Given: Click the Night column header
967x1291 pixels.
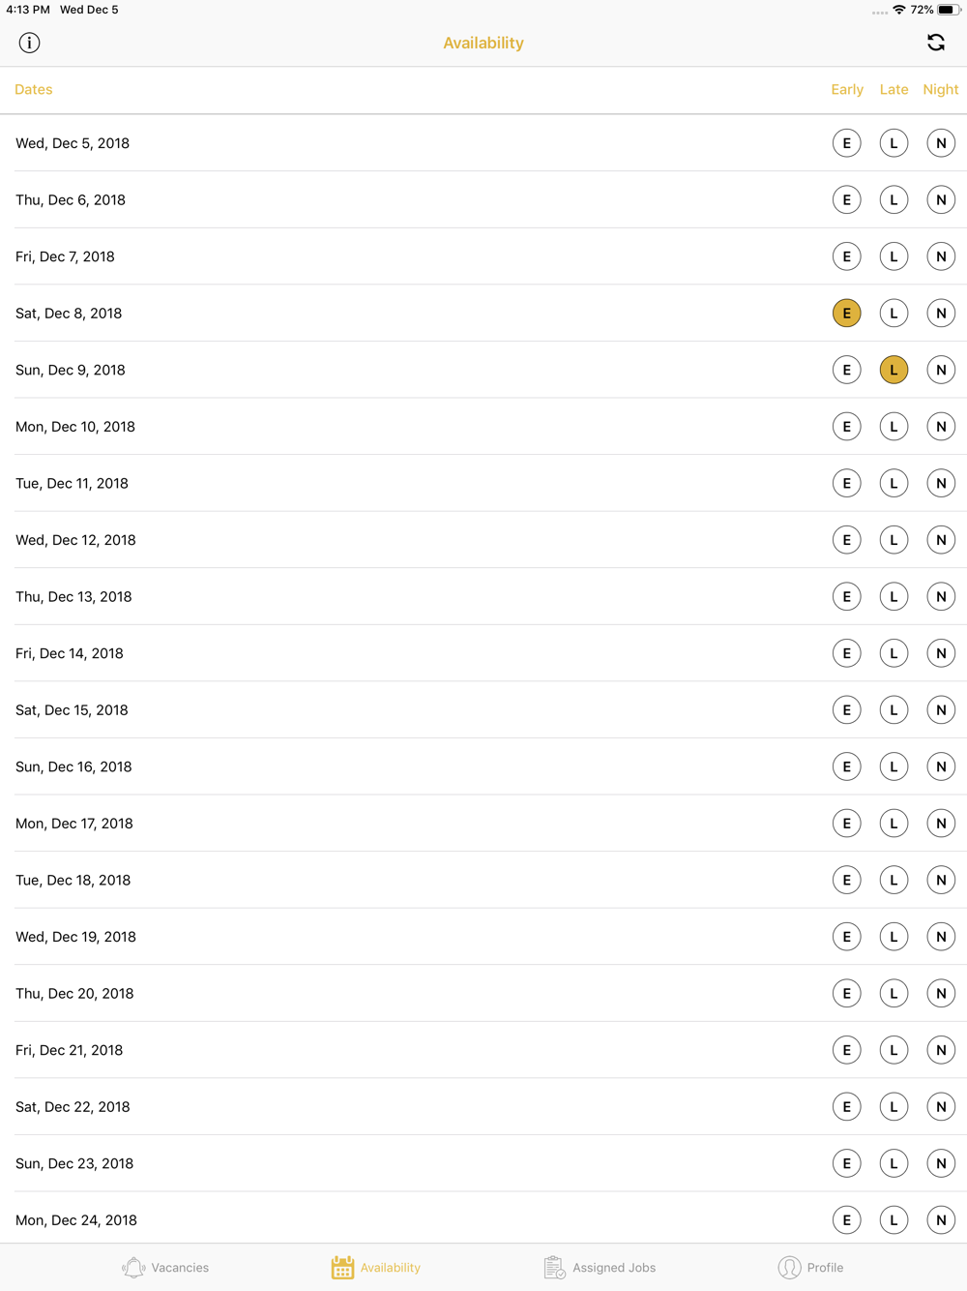Looking at the screenshot, I should click(x=940, y=90).
